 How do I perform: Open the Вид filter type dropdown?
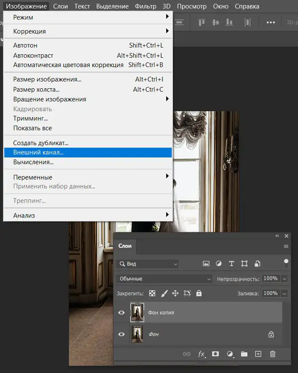click(148, 264)
